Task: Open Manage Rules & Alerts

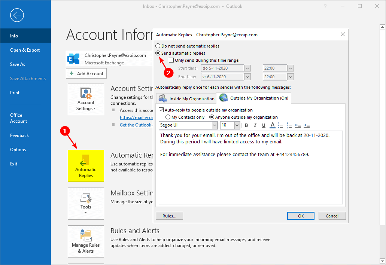Action: click(x=86, y=241)
